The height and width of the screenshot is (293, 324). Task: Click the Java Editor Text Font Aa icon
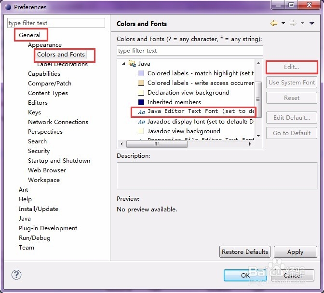tap(142, 112)
